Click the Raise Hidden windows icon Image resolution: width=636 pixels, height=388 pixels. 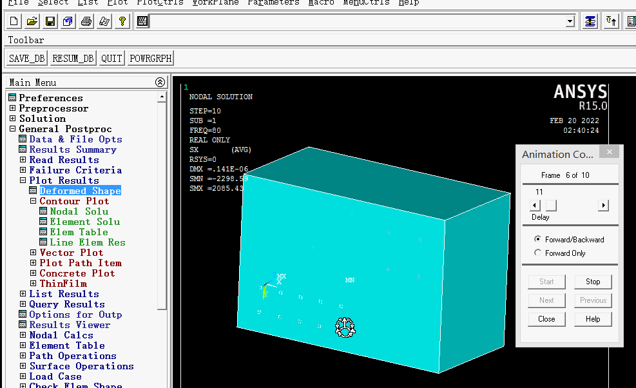tap(590, 21)
